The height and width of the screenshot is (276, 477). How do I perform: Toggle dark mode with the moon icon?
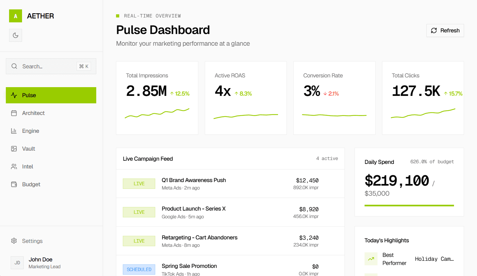click(16, 35)
